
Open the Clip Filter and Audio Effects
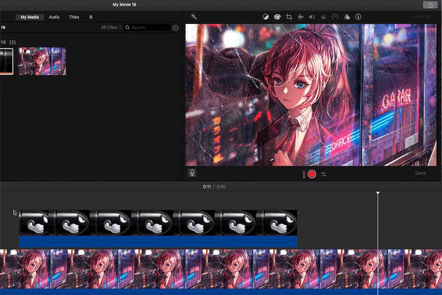(347, 17)
